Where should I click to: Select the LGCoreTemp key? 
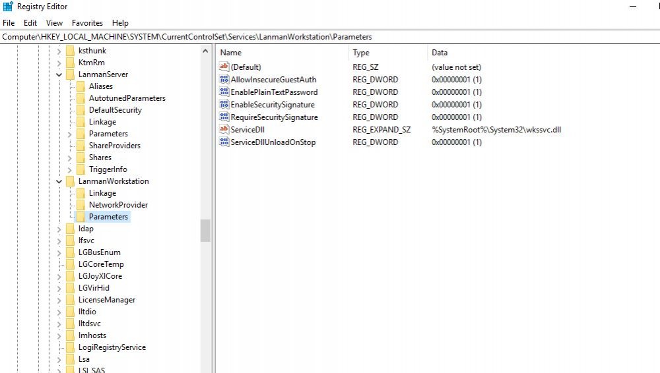point(101,264)
